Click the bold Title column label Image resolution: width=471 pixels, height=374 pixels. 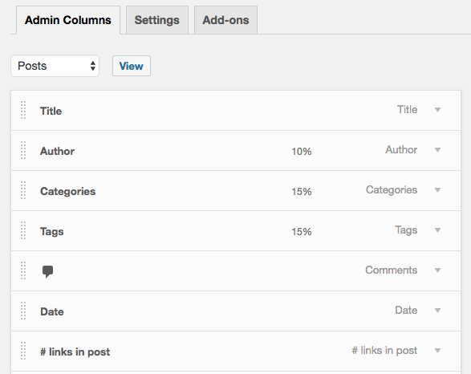[x=51, y=111]
